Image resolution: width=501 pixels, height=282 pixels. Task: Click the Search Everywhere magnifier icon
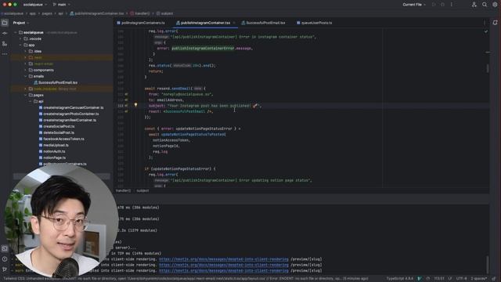pos(485,5)
